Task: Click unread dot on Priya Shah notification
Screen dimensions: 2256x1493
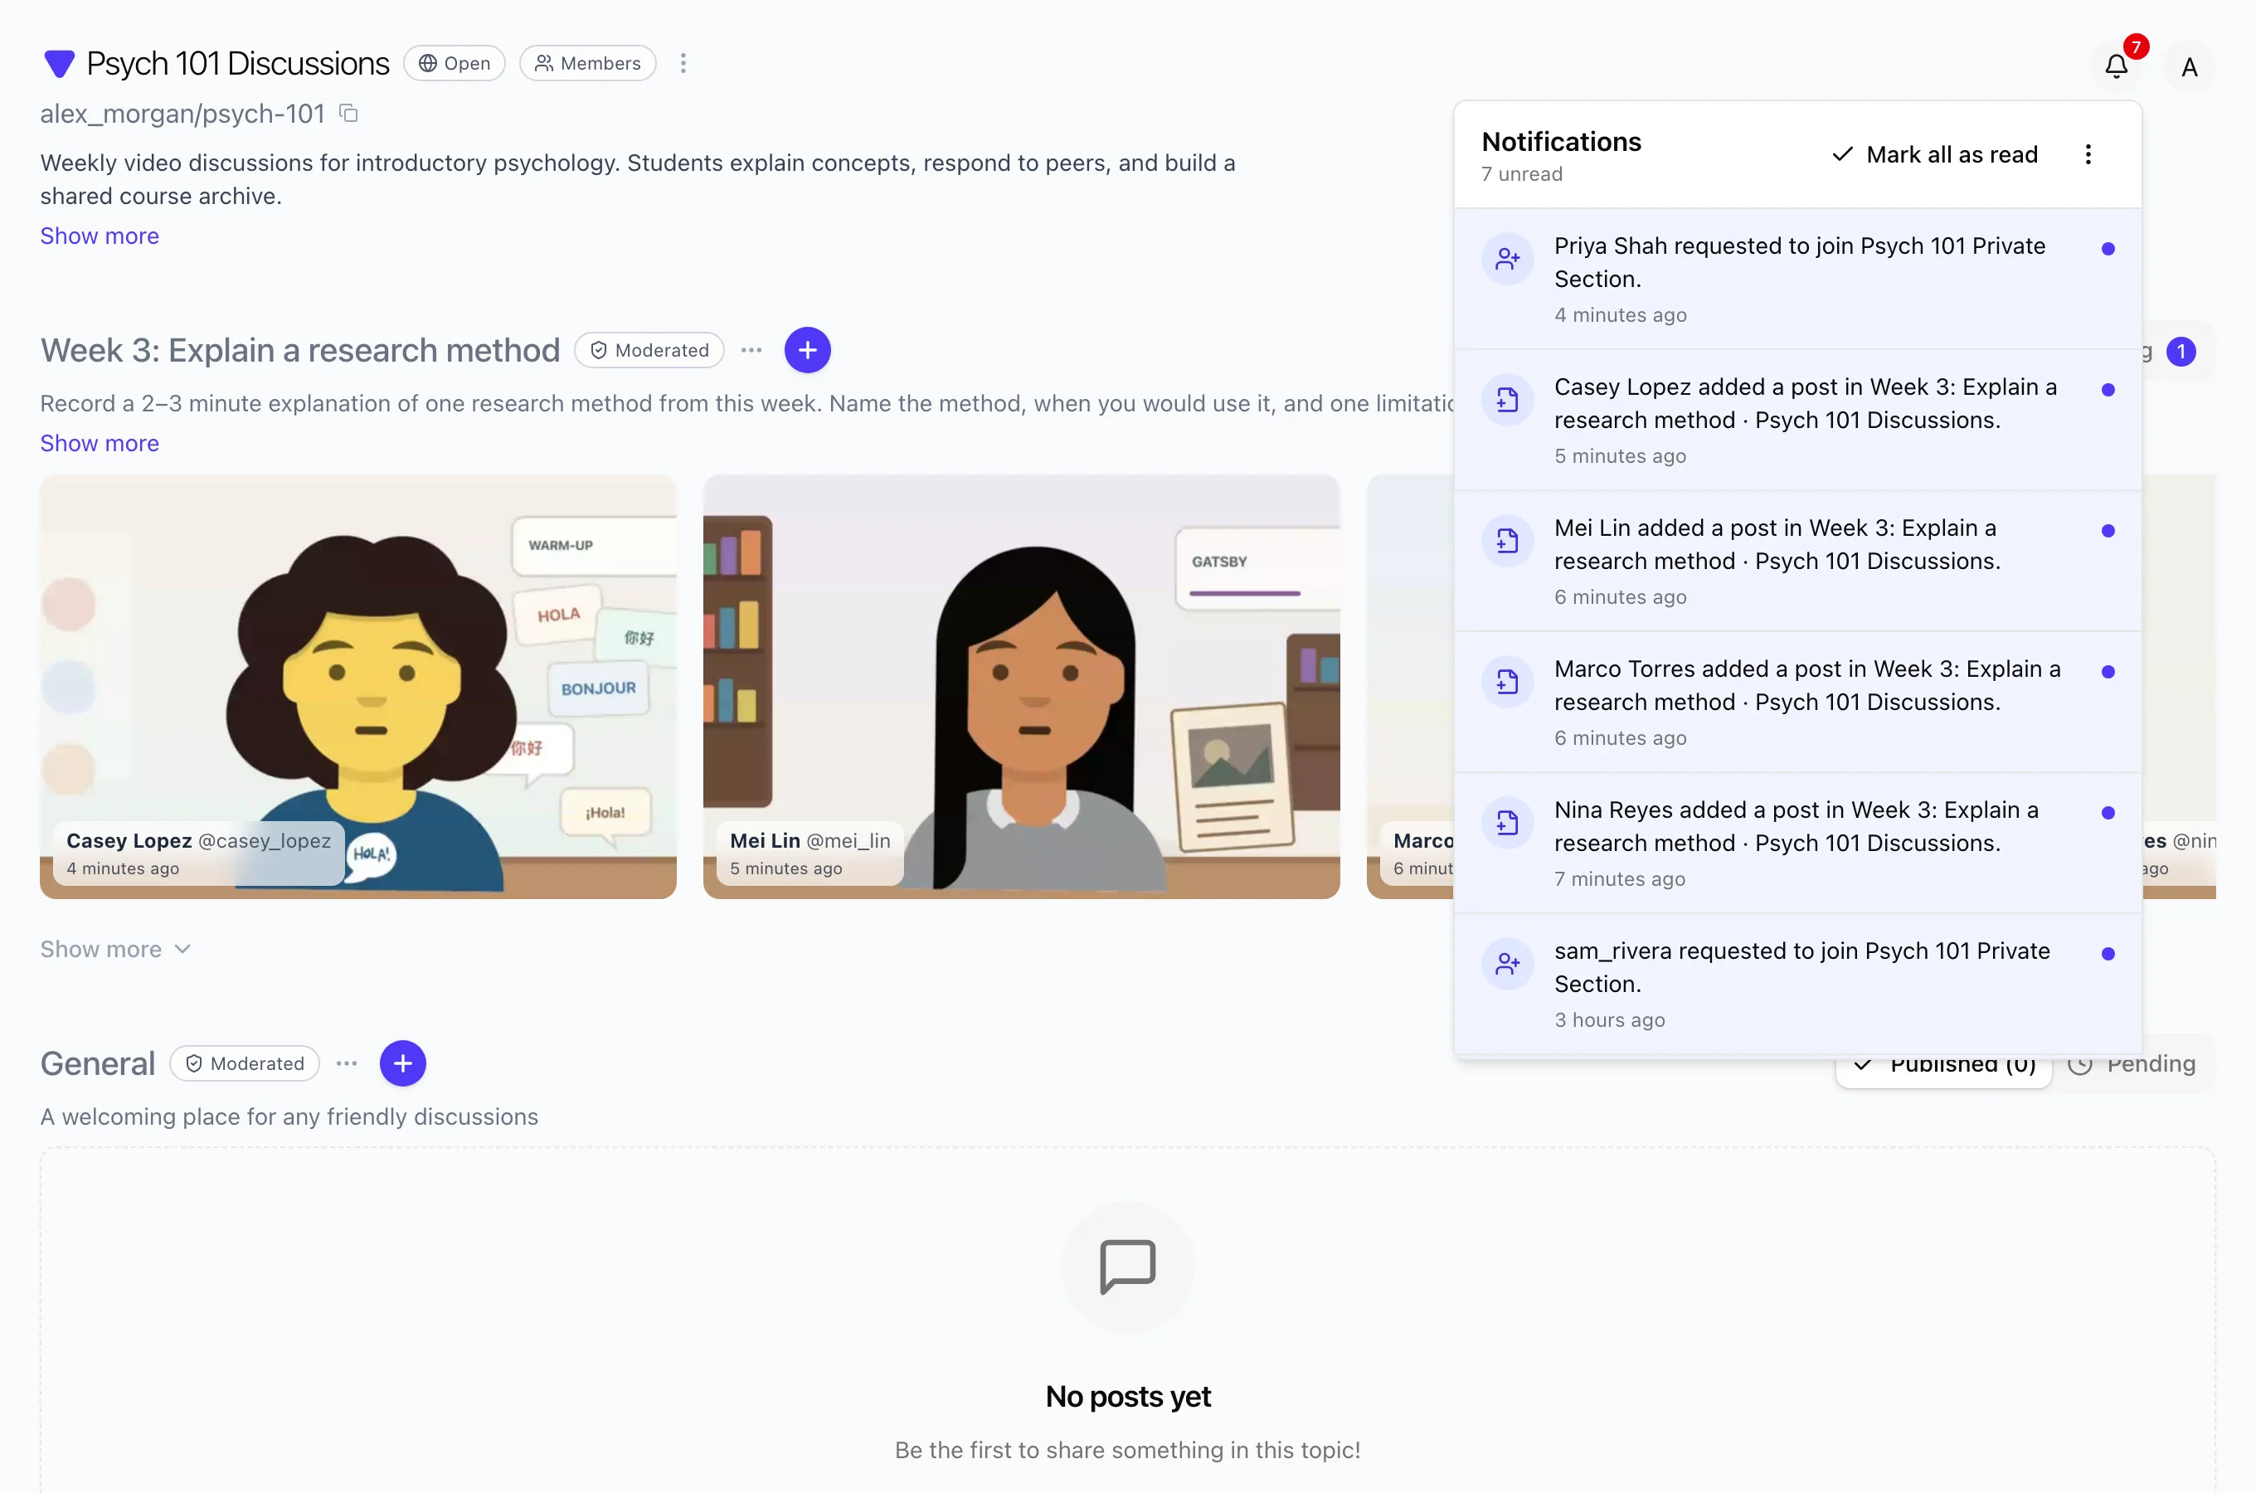Action: pos(2108,249)
